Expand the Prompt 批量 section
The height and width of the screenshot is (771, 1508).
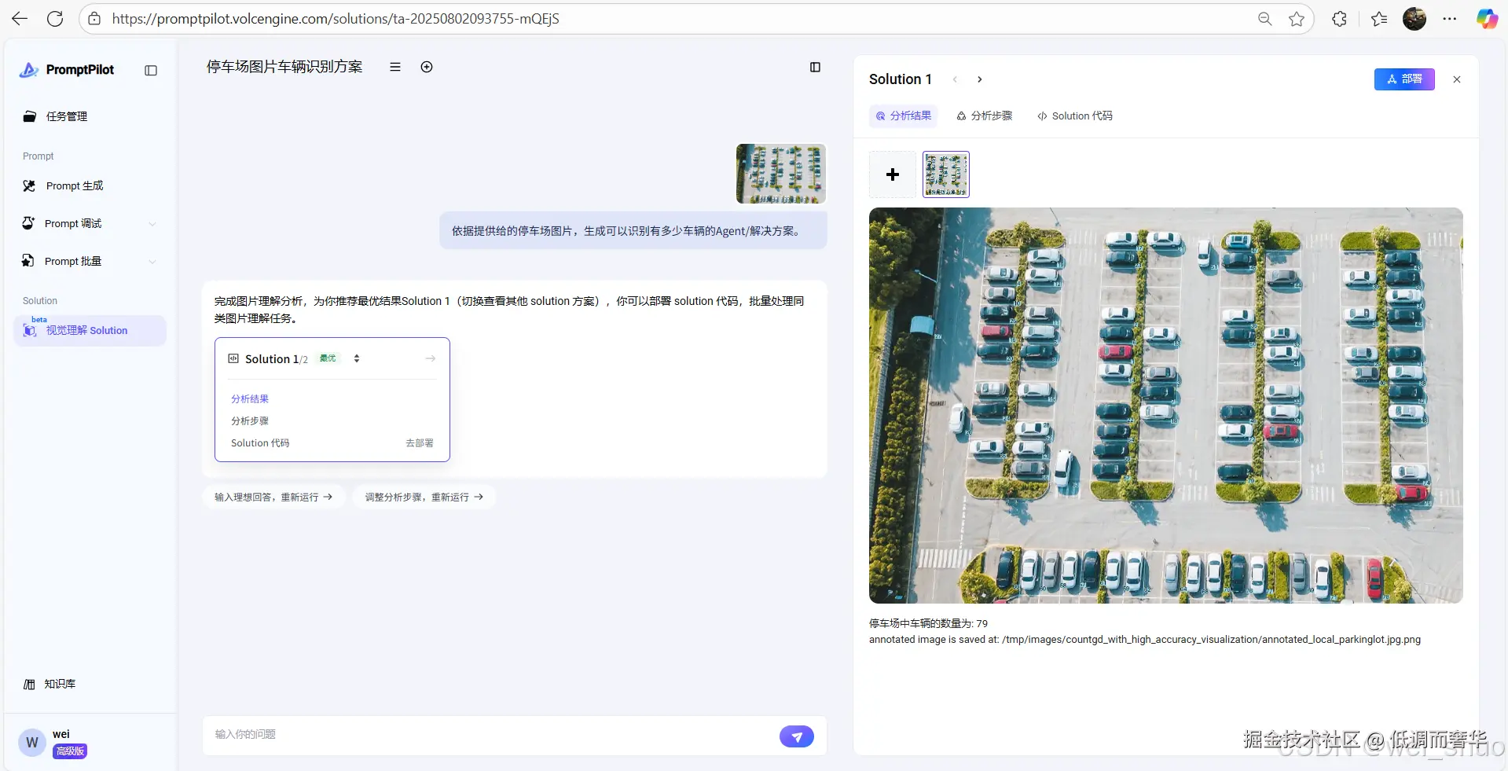click(152, 261)
